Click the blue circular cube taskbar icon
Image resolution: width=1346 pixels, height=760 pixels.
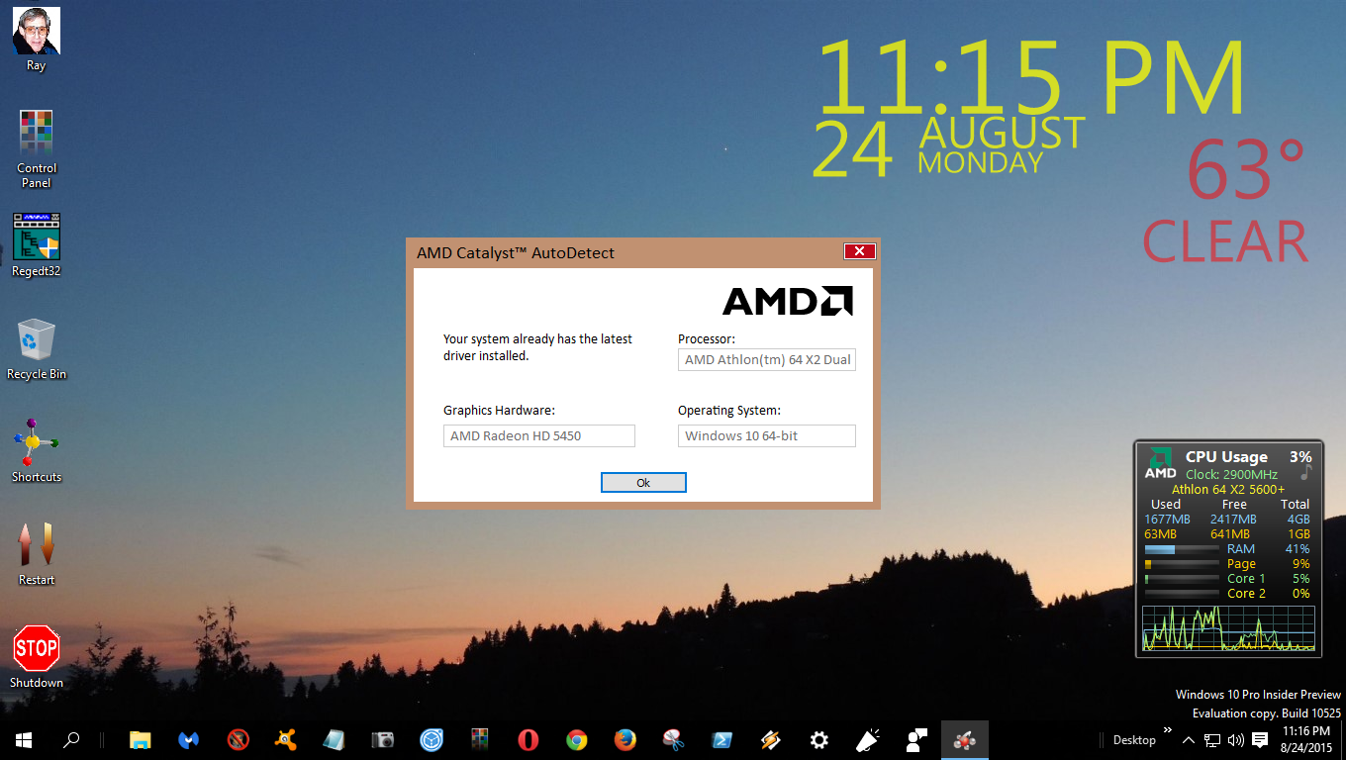coord(432,739)
